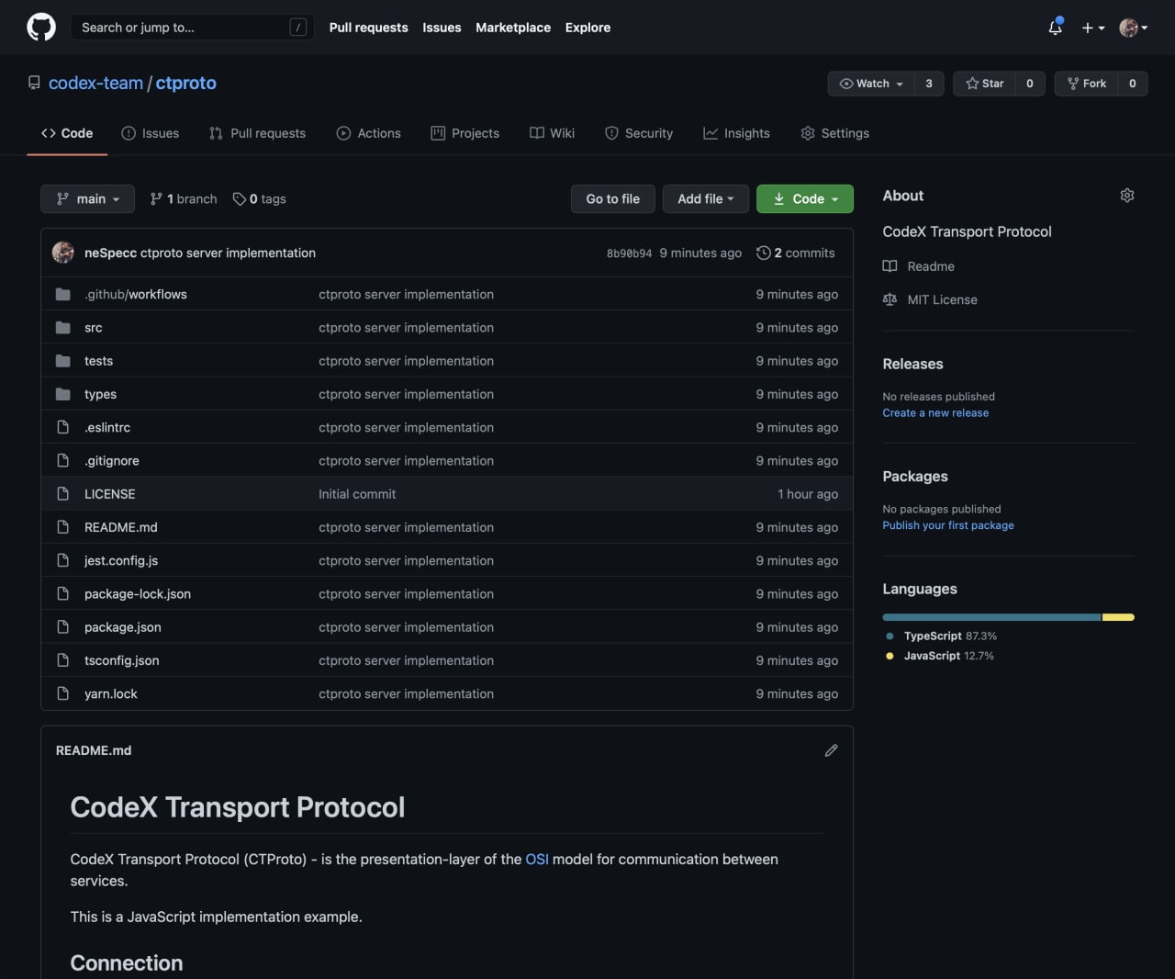Click the commit history clock icon
The image size is (1175, 979).
764,253
